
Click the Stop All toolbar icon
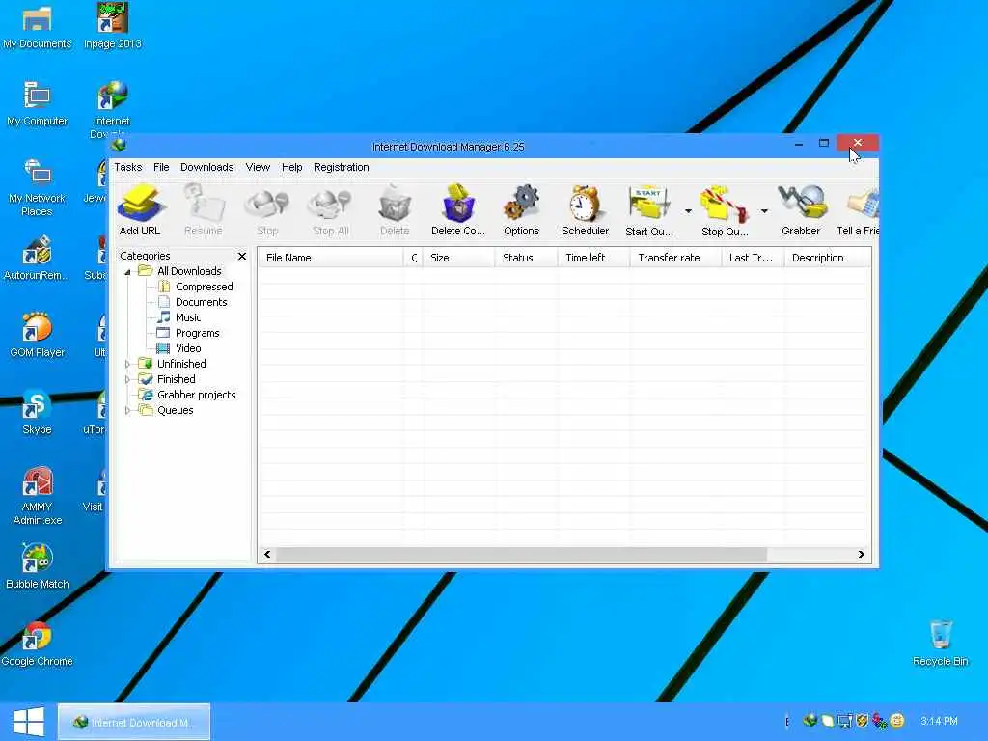click(331, 210)
